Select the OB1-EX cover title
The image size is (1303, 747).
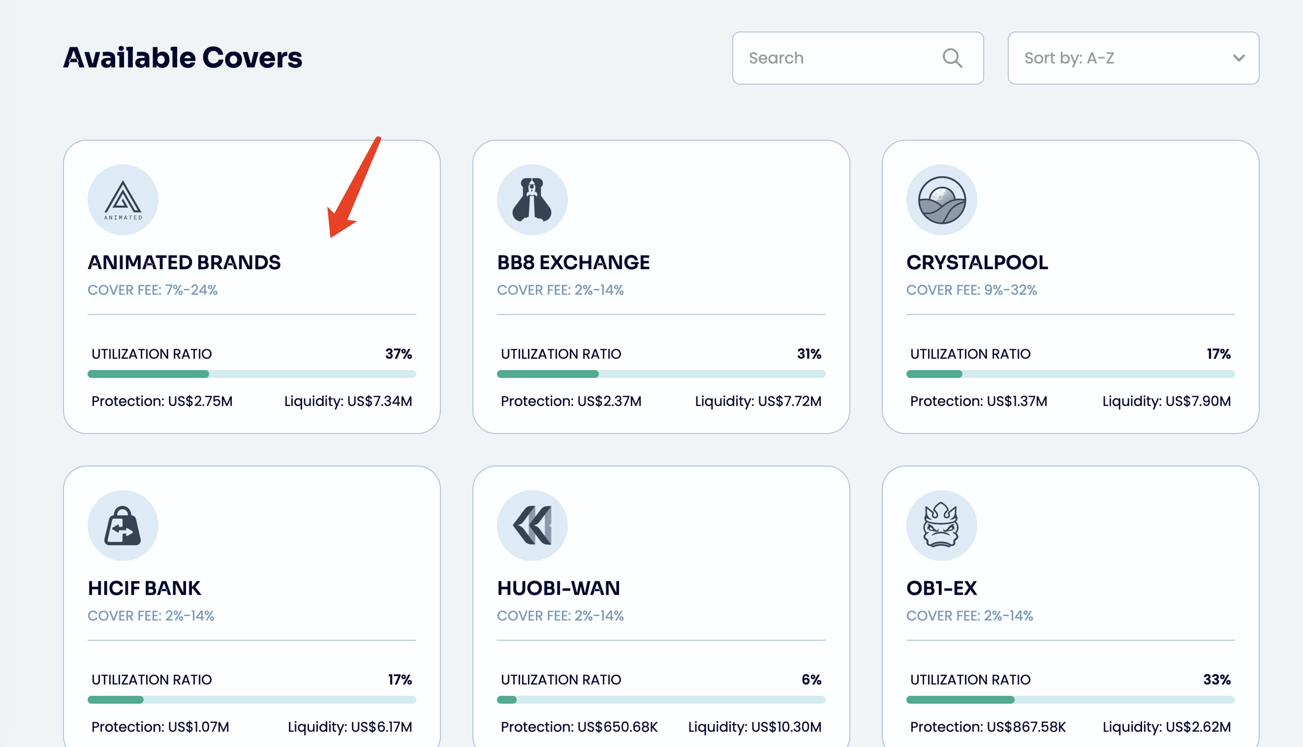941,588
